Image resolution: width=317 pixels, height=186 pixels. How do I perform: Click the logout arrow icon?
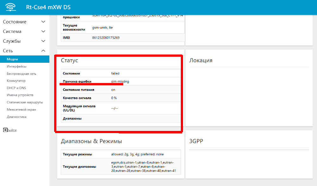point(5,130)
